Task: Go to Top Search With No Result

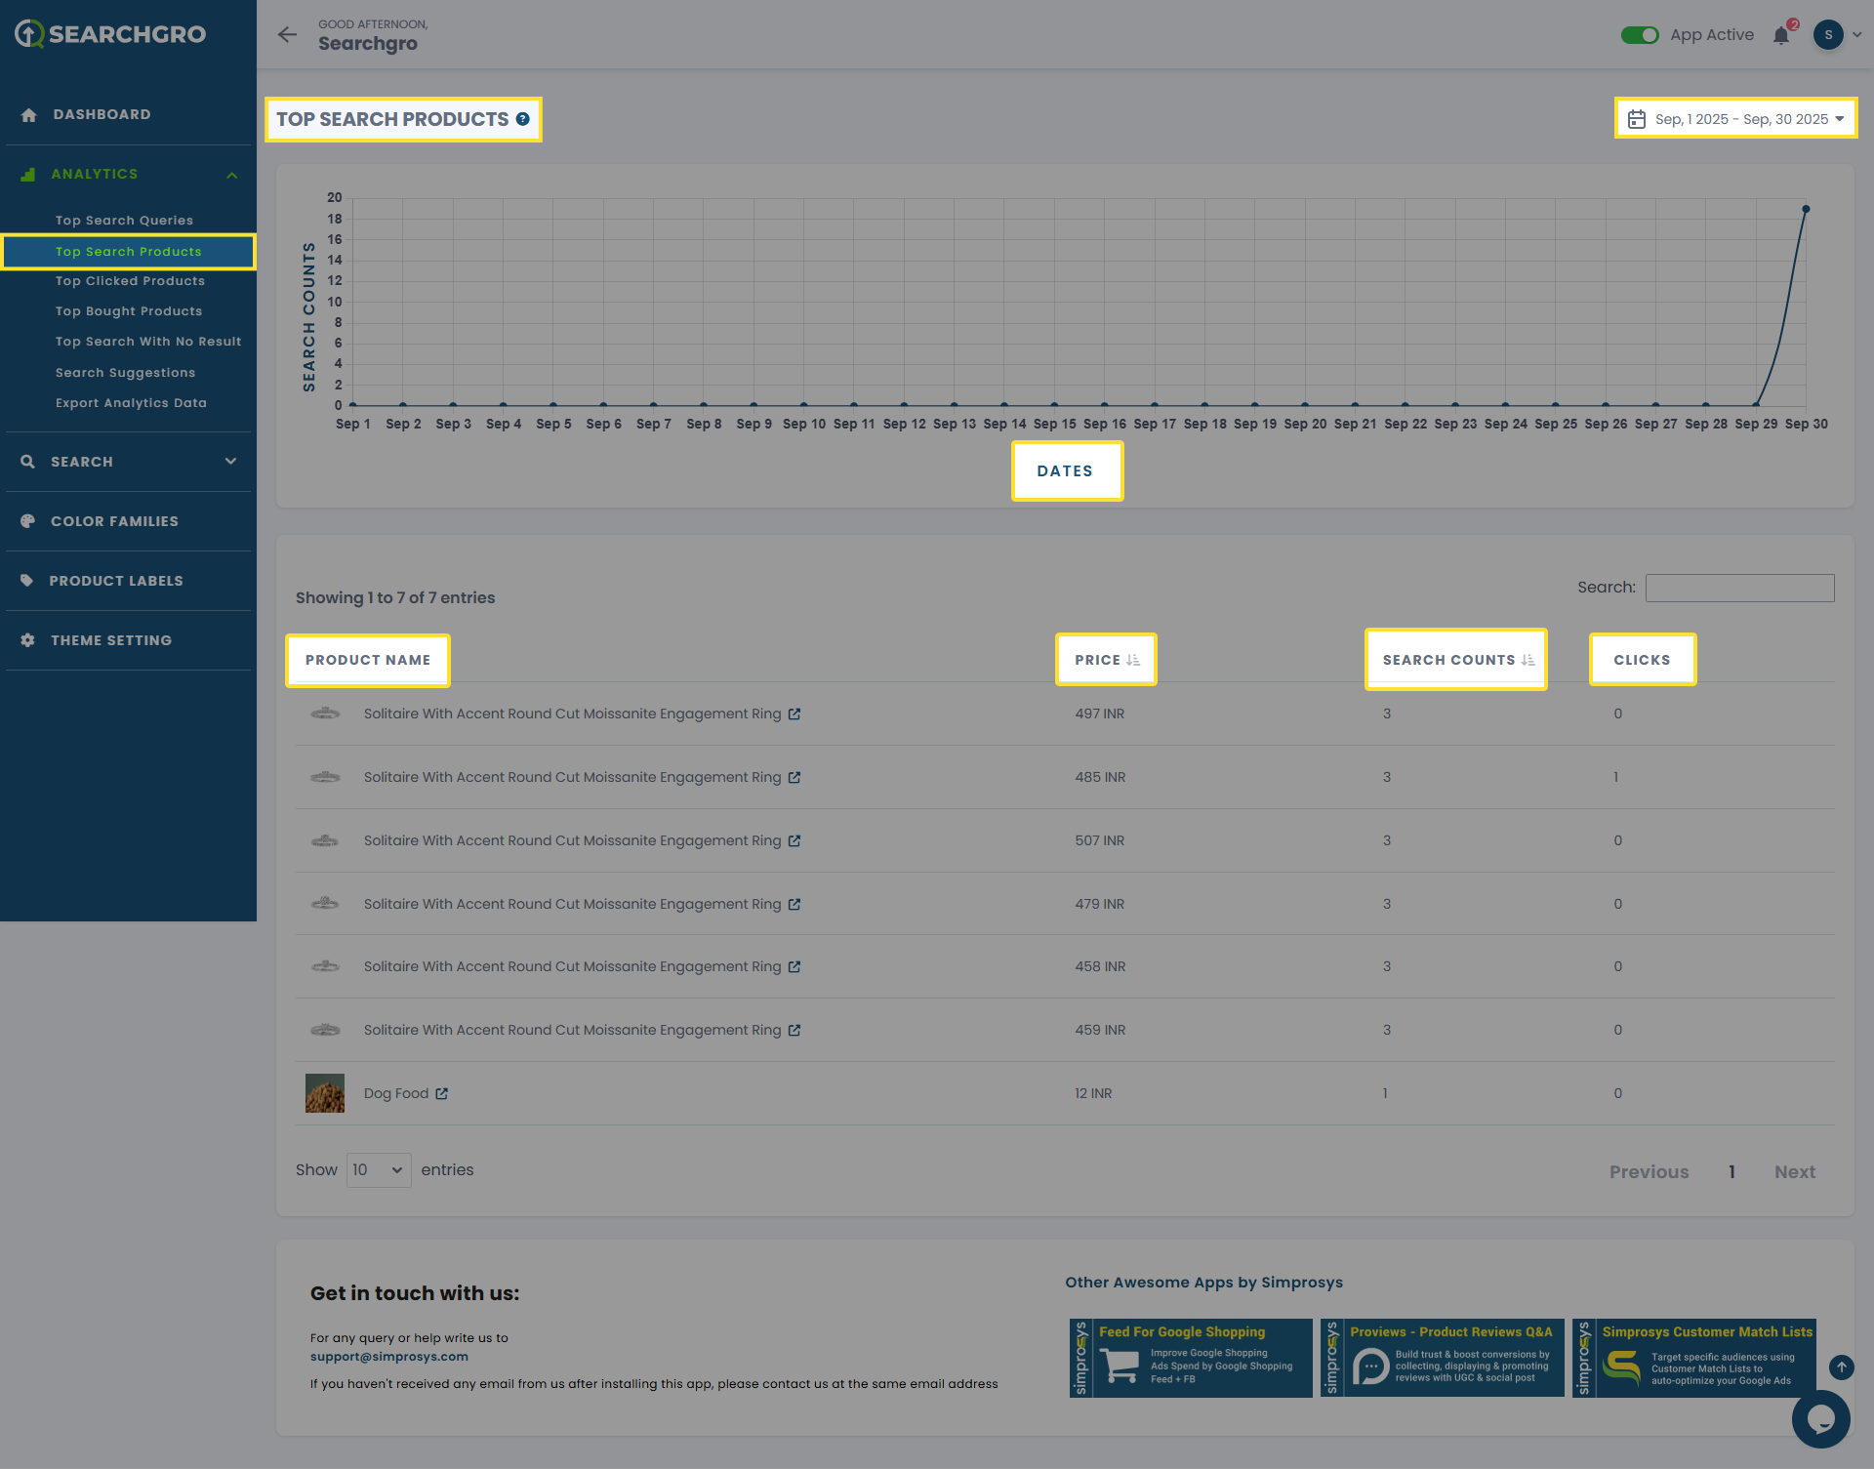Action: coord(148,342)
